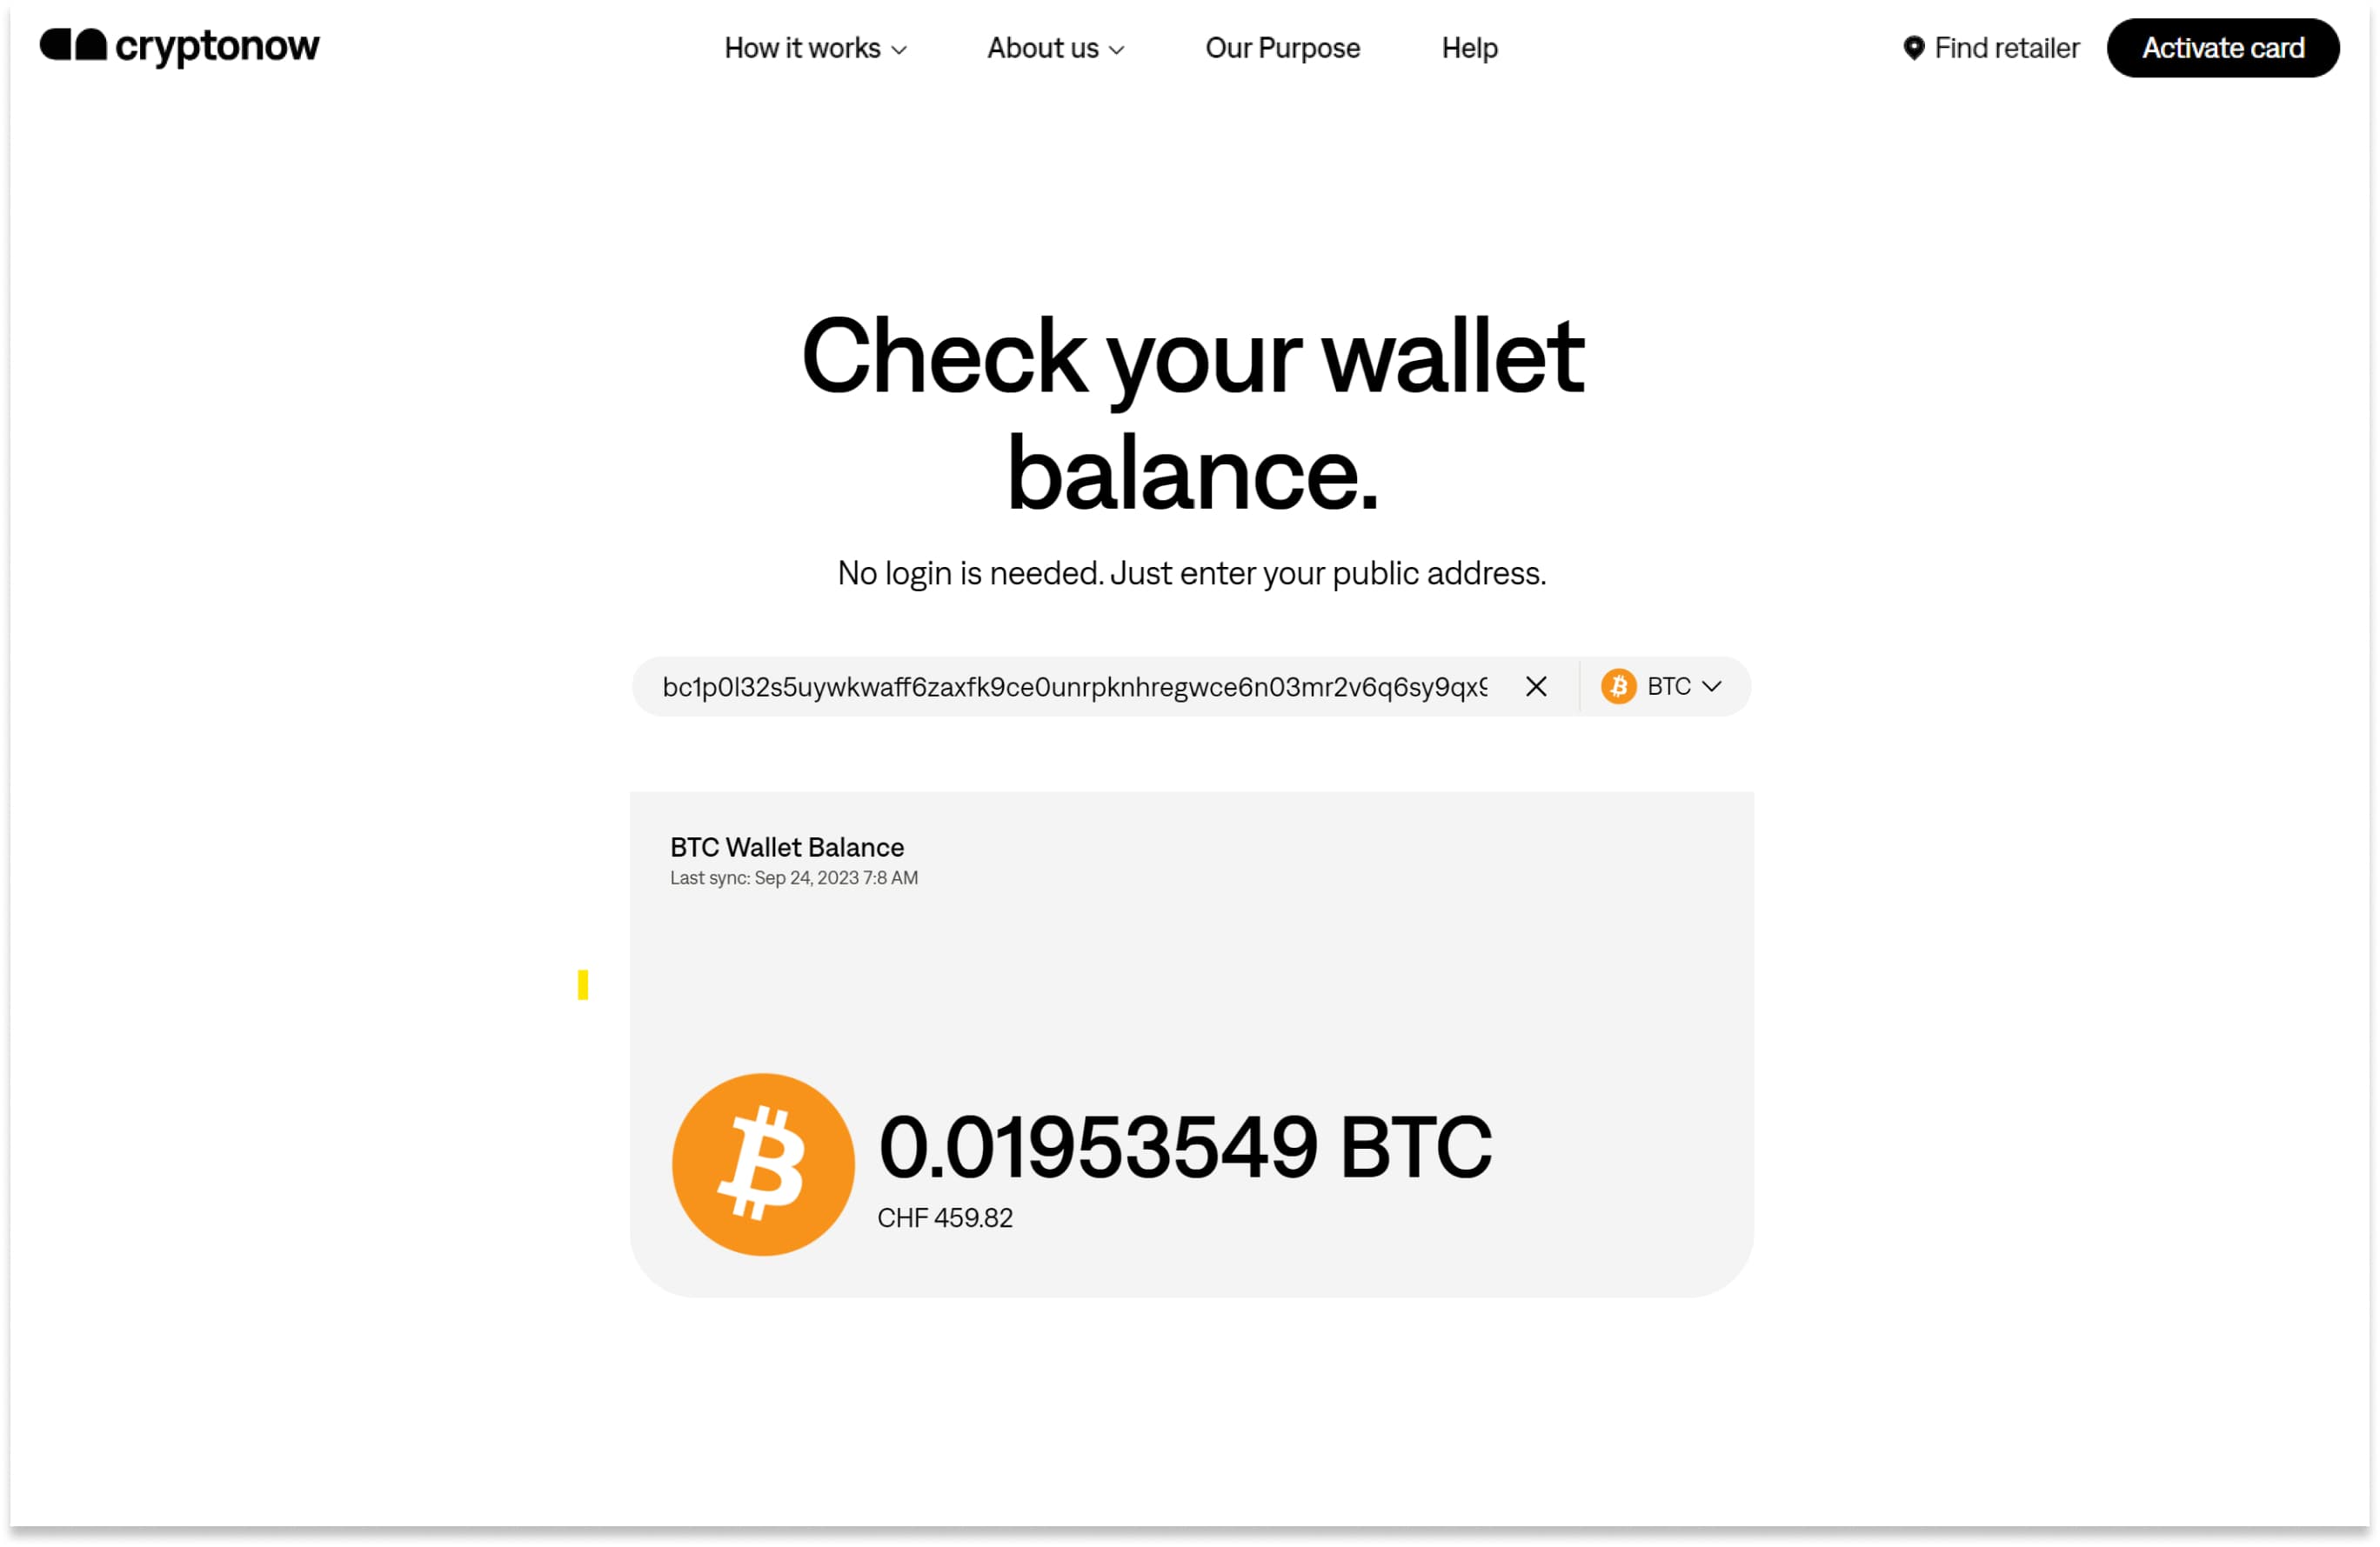Click the Help menu item
Screen dimensions: 2380x1547
pyautogui.click(x=1469, y=49)
